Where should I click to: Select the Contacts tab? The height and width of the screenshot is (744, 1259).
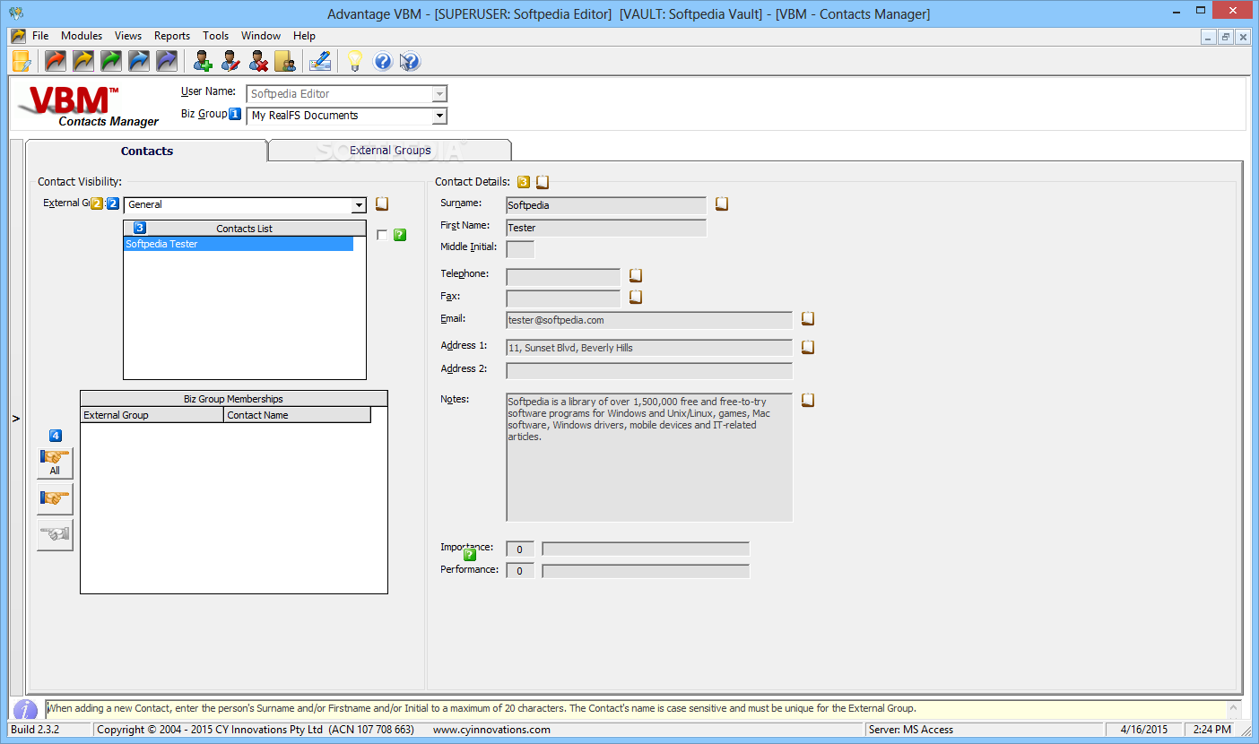pos(147,151)
